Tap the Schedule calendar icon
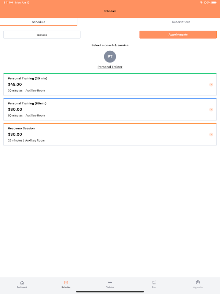Screen dimensions: 220x294 click(x=66, y=282)
